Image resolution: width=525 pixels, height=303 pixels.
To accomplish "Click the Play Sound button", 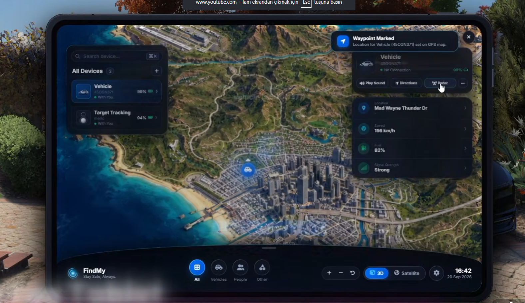I will click(372, 83).
